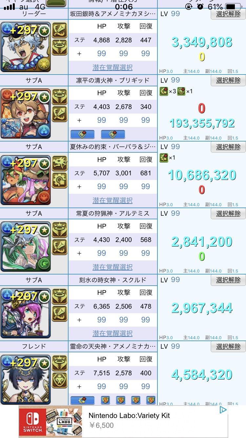Tap the dragon killer awakening icon on Barbara
Viewport: 246px width, 438px height.
click(x=60, y=164)
